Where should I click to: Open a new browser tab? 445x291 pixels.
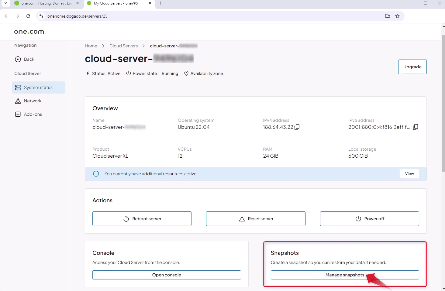pyautogui.click(x=161, y=3)
